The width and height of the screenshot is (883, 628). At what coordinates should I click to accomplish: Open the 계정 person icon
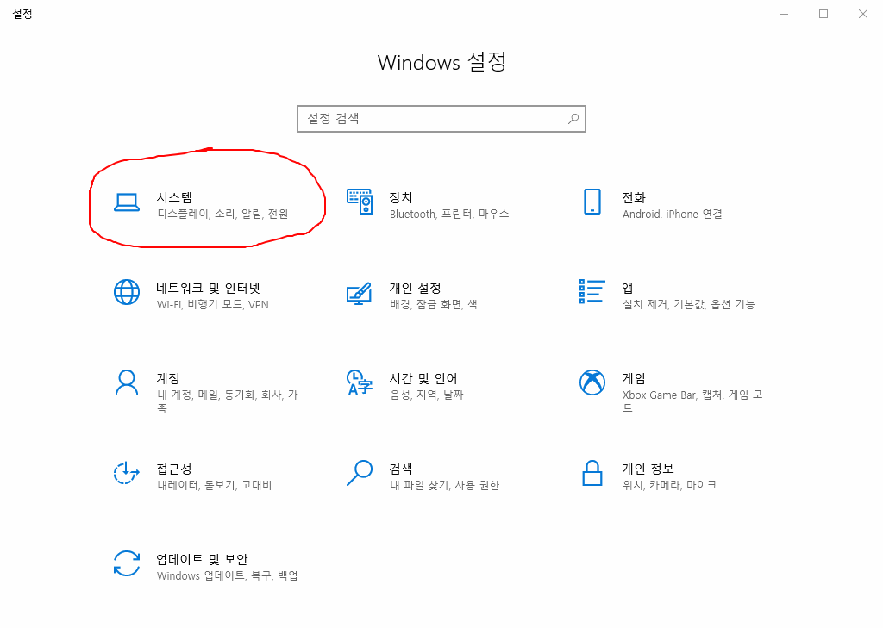click(127, 382)
